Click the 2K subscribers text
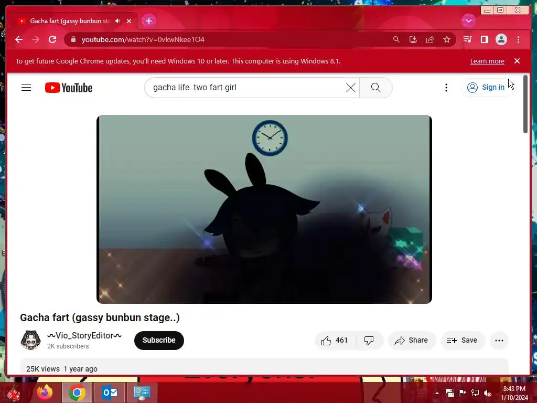 click(68, 346)
